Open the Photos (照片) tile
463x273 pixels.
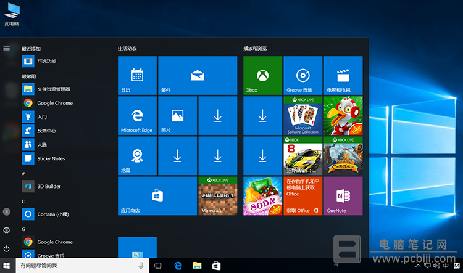point(177,116)
